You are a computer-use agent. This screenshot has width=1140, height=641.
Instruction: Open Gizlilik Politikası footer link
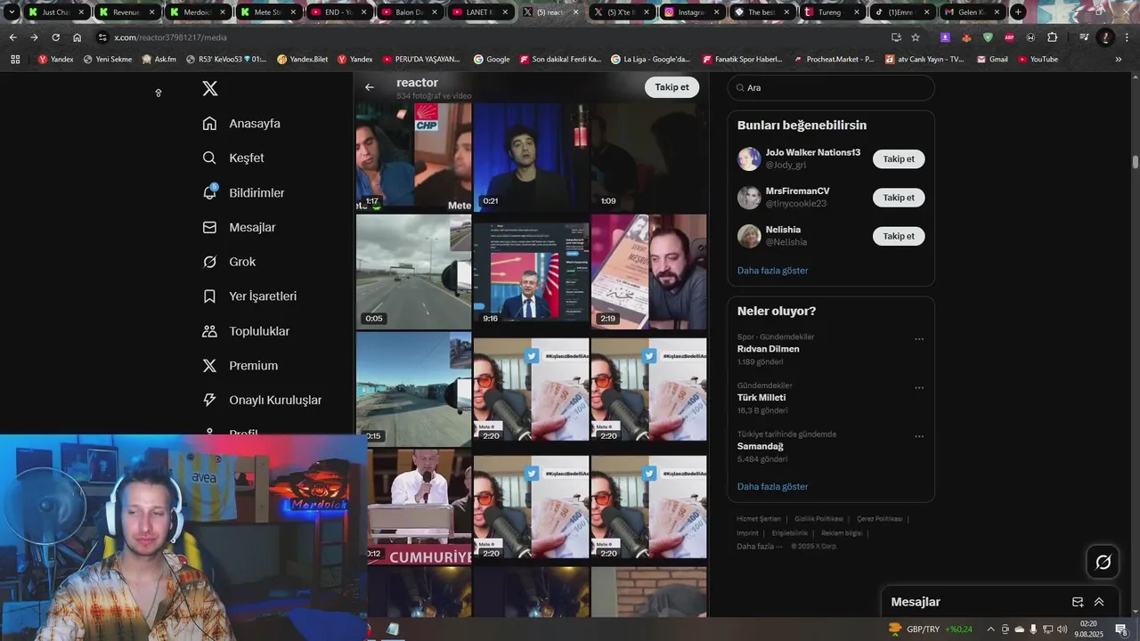[x=818, y=519]
